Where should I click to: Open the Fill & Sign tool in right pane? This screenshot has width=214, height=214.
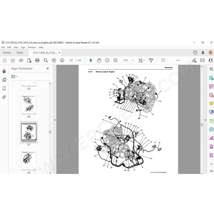(211, 138)
